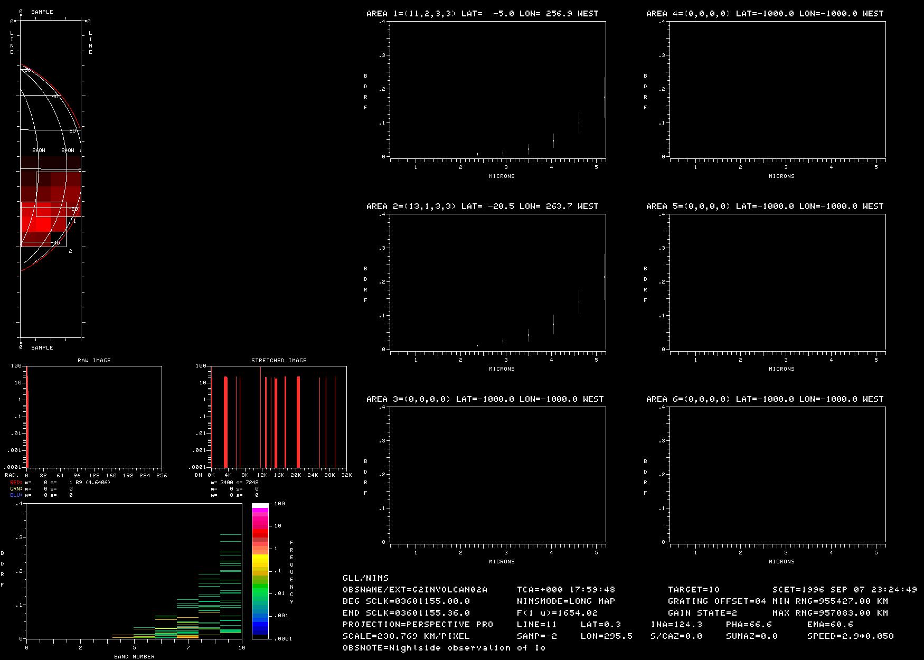
Task: Select the TARGET=IO entry
Action: pyautogui.click(x=694, y=590)
